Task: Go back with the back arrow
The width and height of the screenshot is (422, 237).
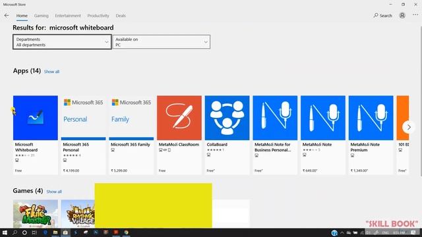Action: 7,16
